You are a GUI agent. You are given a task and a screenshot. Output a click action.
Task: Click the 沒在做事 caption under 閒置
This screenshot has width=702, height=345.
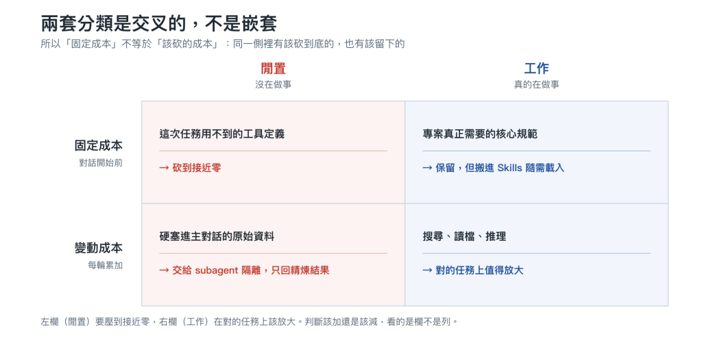pos(273,84)
